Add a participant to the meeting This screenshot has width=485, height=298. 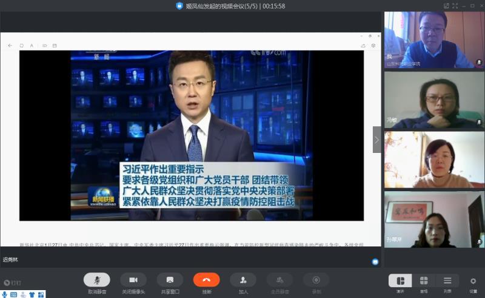click(242, 280)
